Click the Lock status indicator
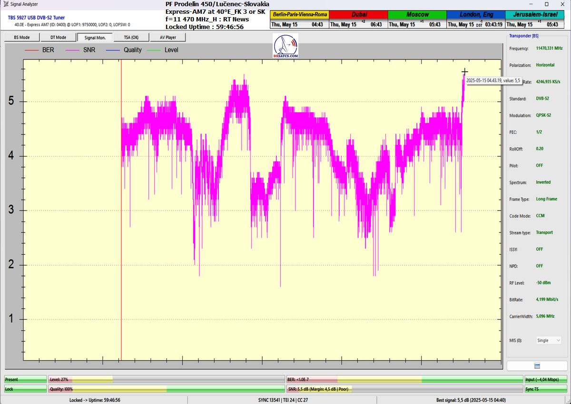 tap(25, 389)
